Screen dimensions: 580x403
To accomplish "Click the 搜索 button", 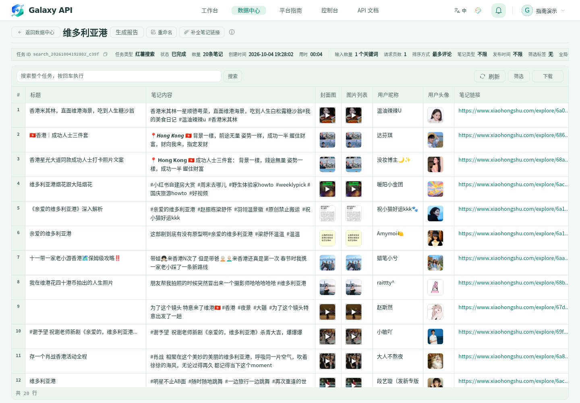I will [x=233, y=76].
